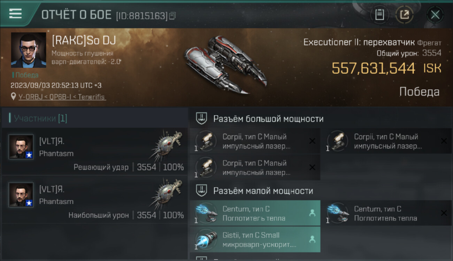Select the Участники [1] tab
This screenshot has height=261, width=453.
coord(40,118)
